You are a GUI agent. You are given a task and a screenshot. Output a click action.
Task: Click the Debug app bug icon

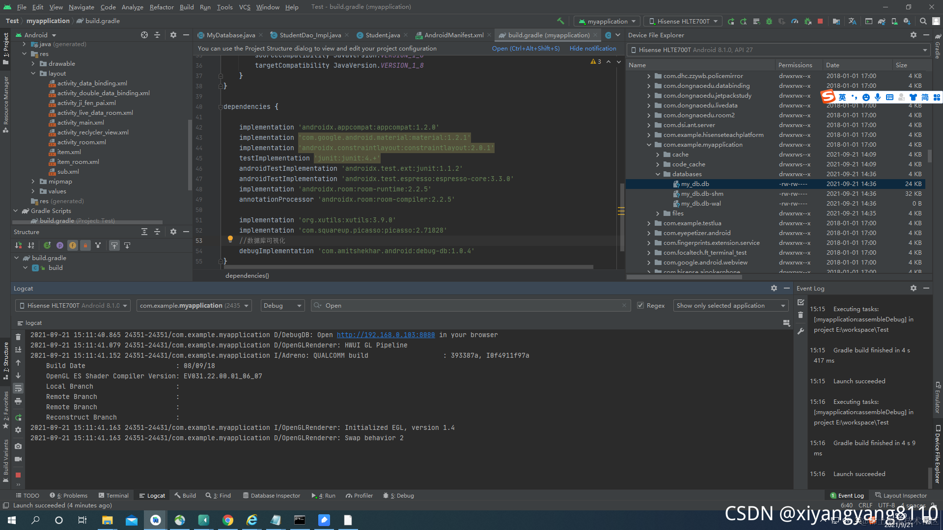click(769, 21)
